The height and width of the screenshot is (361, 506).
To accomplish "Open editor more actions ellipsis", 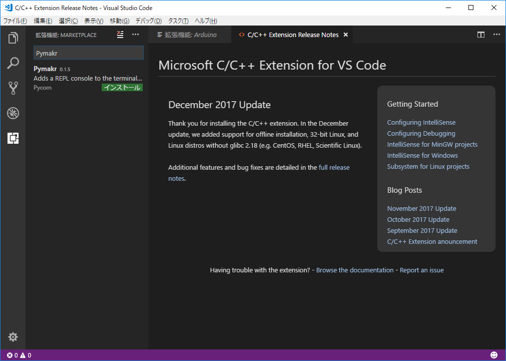I will click(496, 35).
